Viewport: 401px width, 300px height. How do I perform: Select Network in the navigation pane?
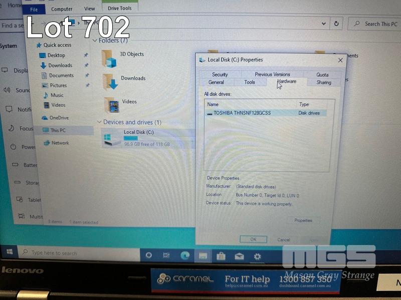pyautogui.click(x=60, y=143)
